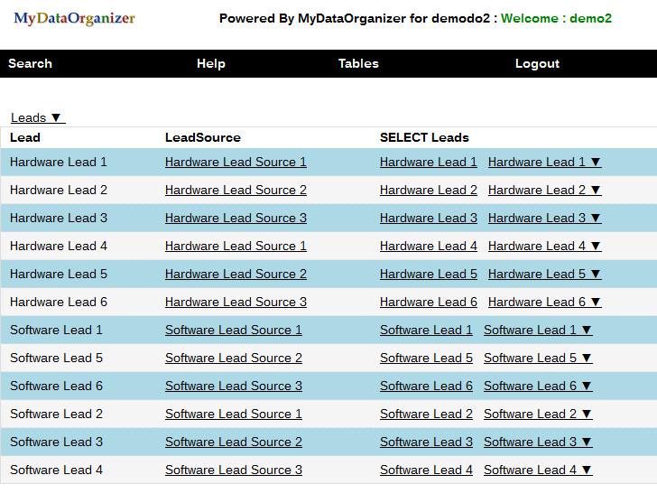Open the Search menu
The image size is (657, 503).
click(x=30, y=63)
